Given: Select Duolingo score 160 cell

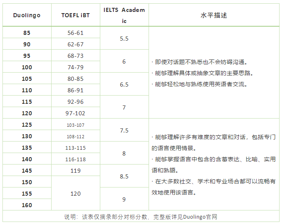Looking at the screenshot, I should 27,205.
